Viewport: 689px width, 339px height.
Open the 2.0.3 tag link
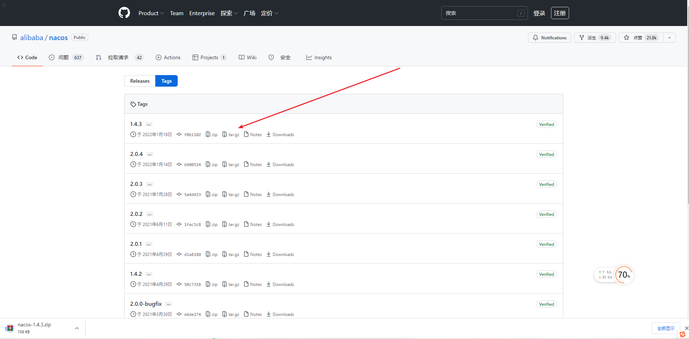(x=136, y=184)
